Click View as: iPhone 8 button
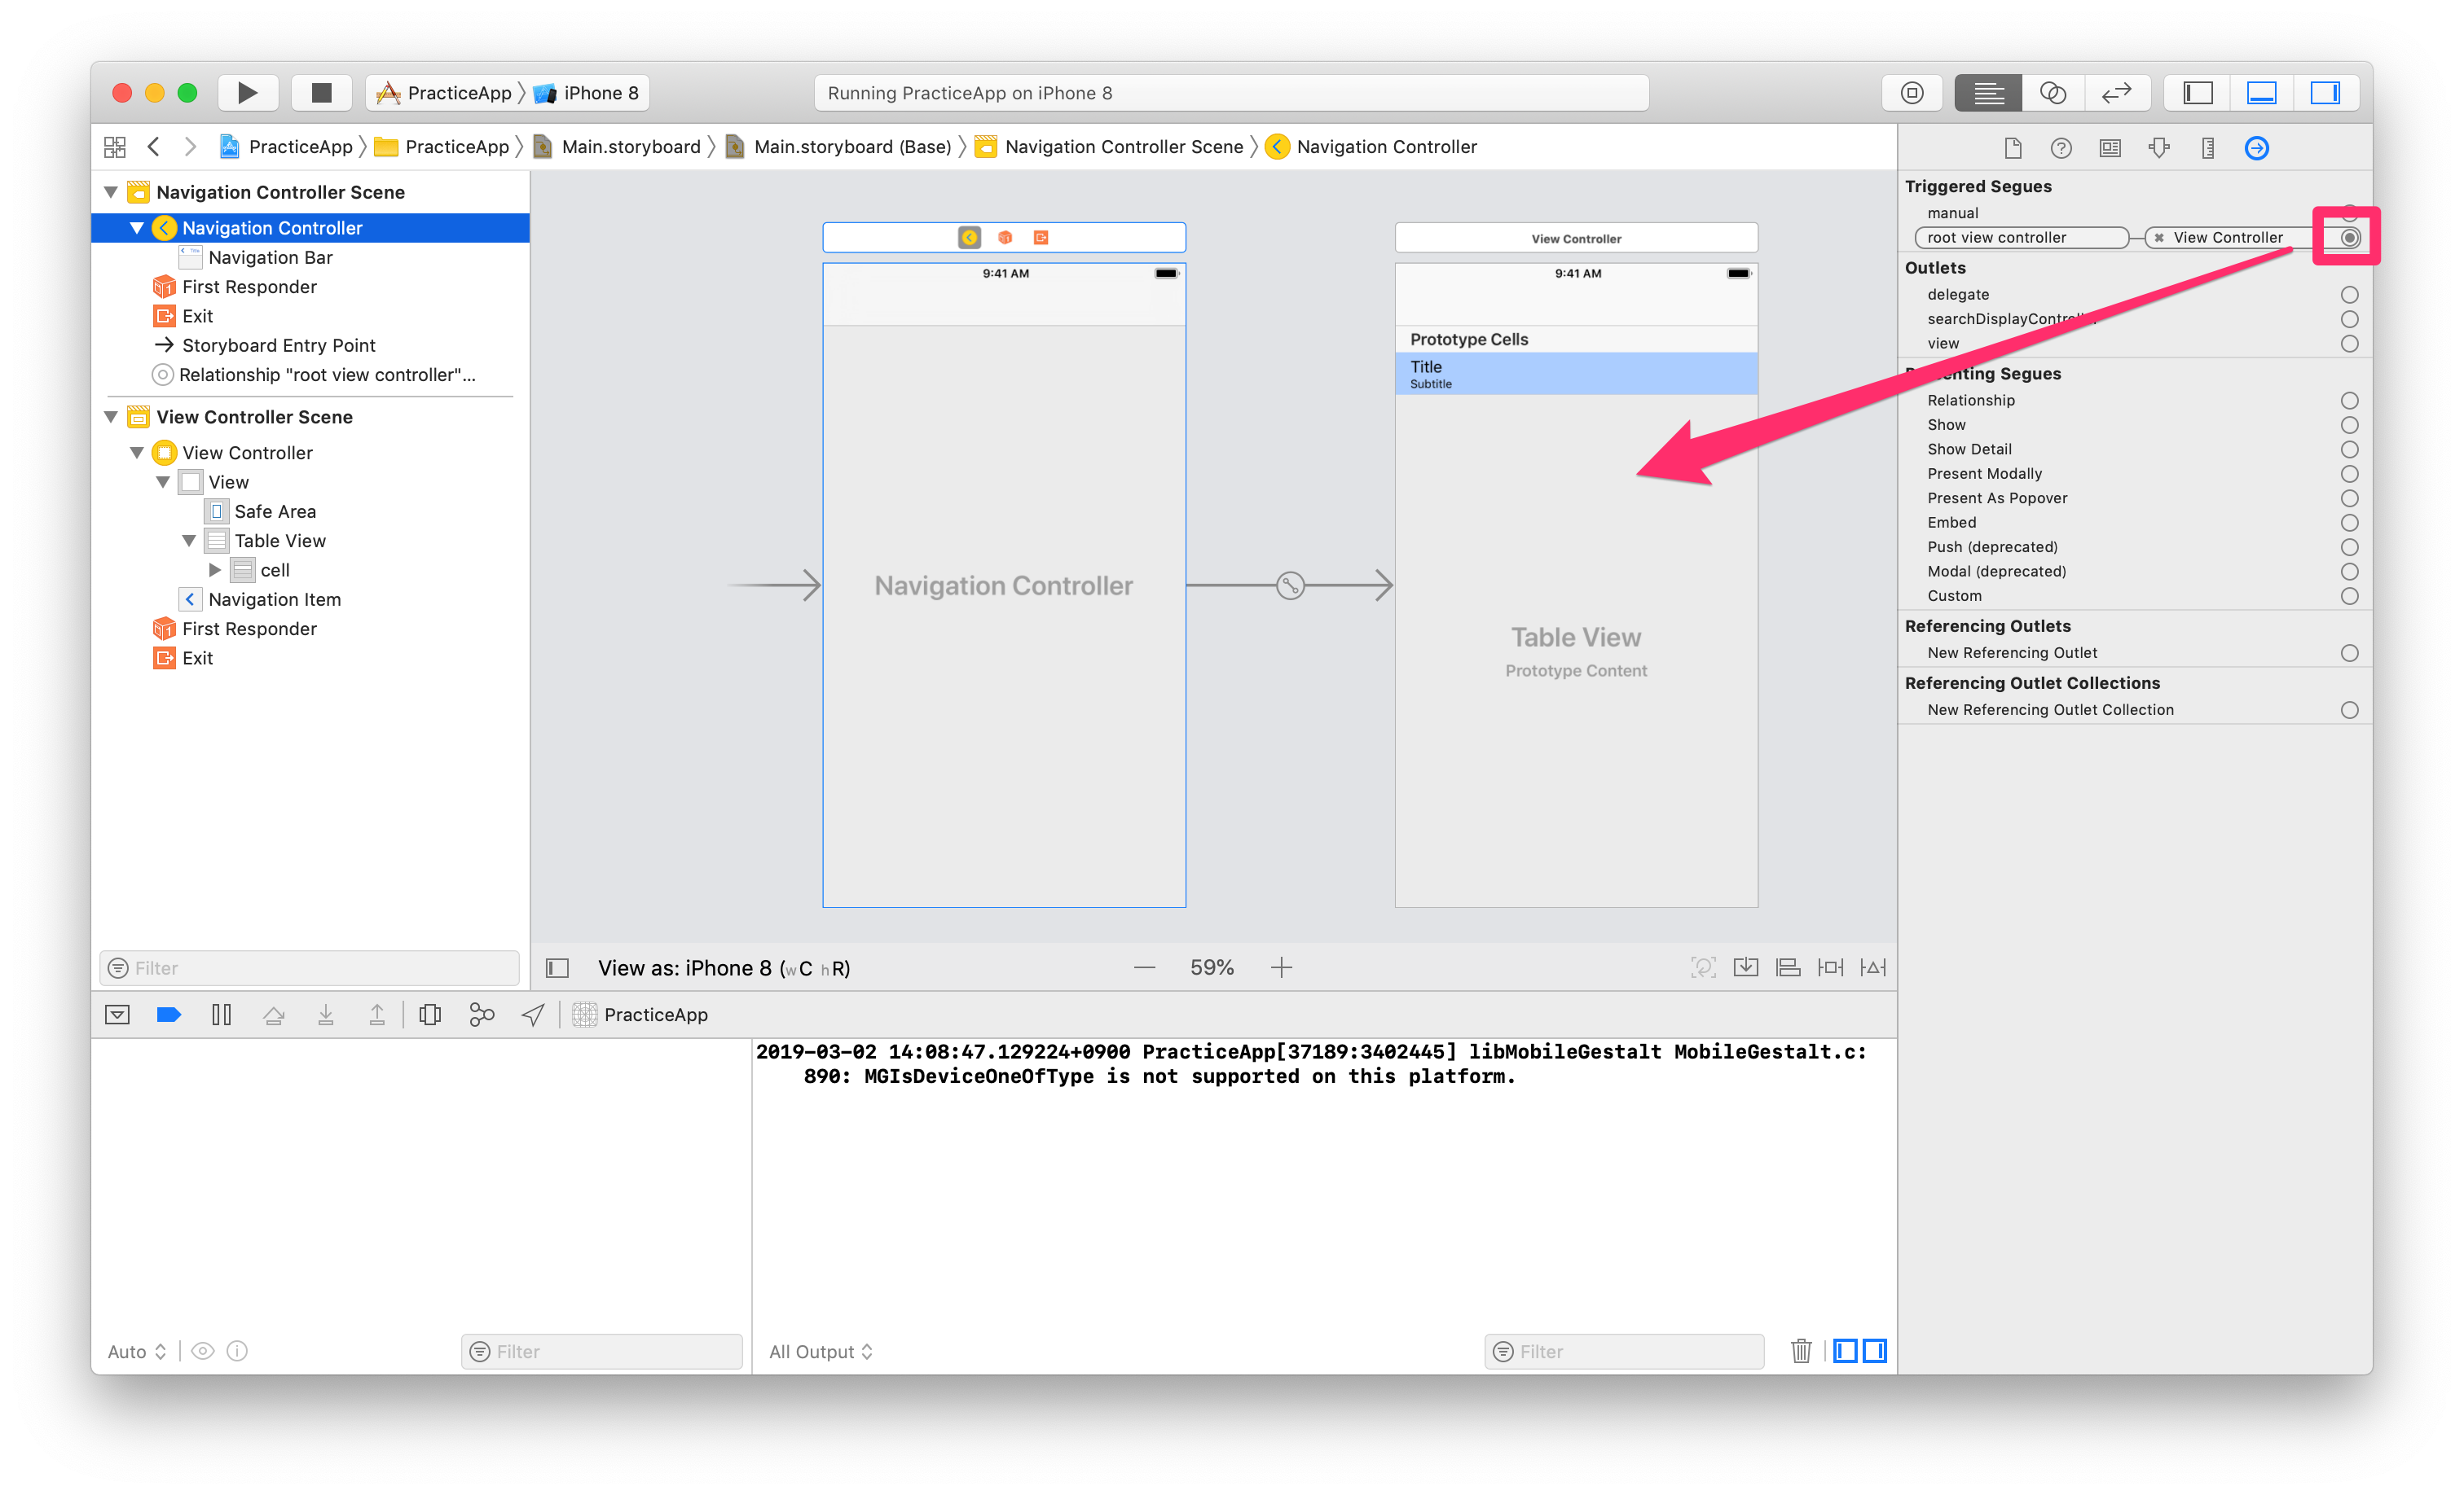 coord(723,967)
